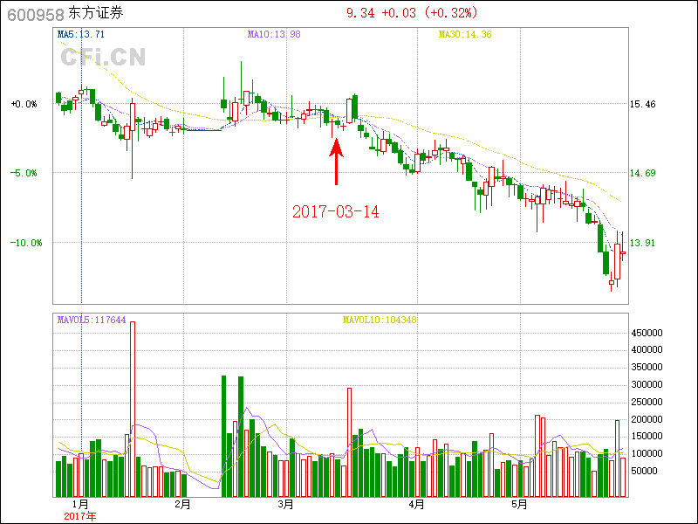Click the 1月 month marker on time axis

coord(79,504)
